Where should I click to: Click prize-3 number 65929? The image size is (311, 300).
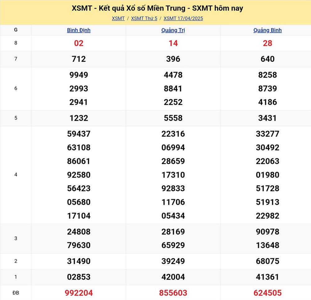173,245
